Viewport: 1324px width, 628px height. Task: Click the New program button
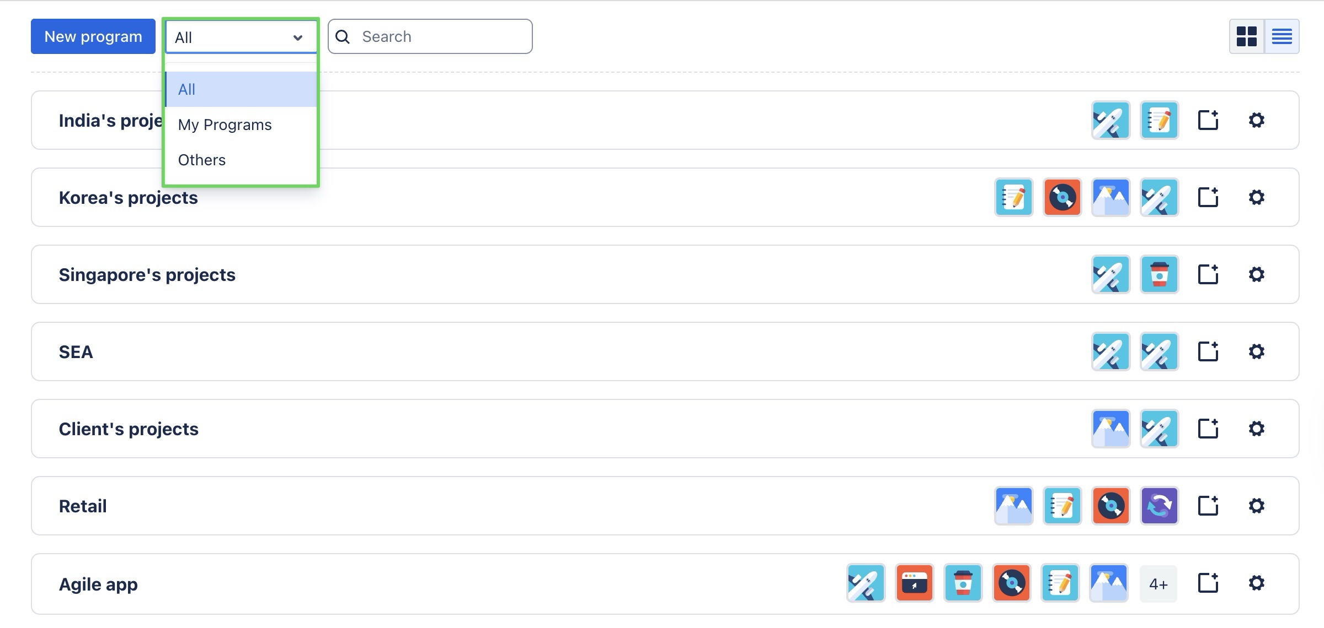coord(93,36)
